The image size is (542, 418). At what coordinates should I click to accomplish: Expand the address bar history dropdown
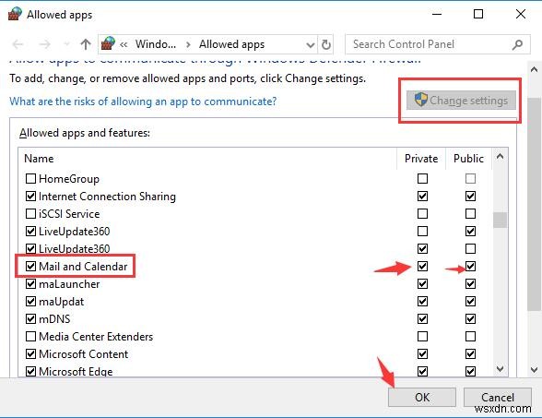(311, 44)
